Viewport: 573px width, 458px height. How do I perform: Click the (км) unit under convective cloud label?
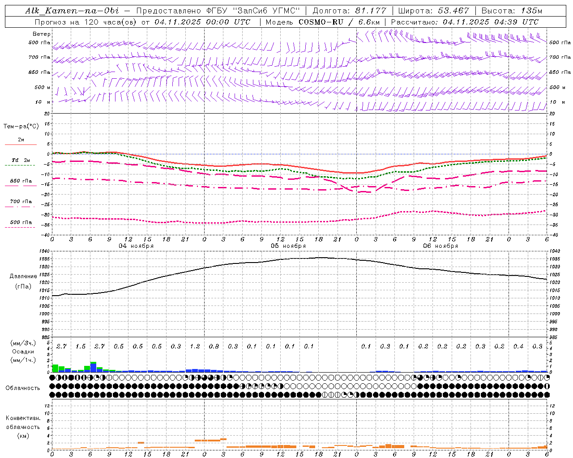tap(23, 436)
